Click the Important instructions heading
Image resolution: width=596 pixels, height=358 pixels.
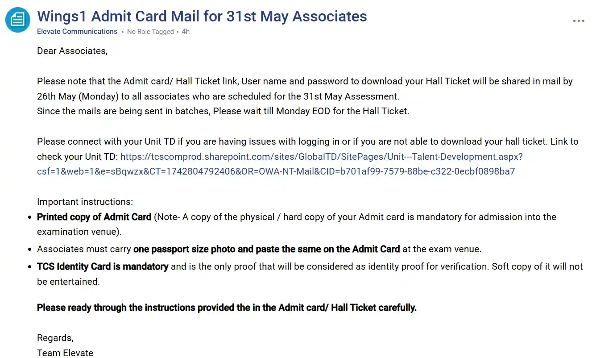point(85,202)
